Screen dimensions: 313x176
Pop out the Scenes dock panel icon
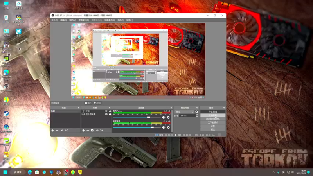tap(79, 108)
